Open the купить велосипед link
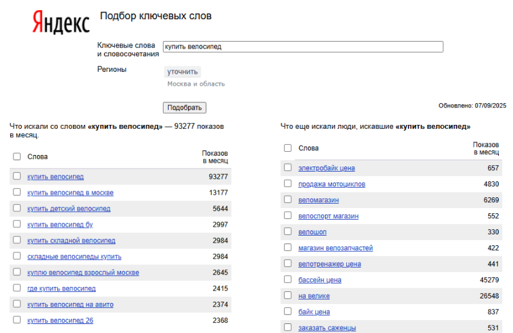Viewport: 513px width, 333px height. tap(56, 177)
